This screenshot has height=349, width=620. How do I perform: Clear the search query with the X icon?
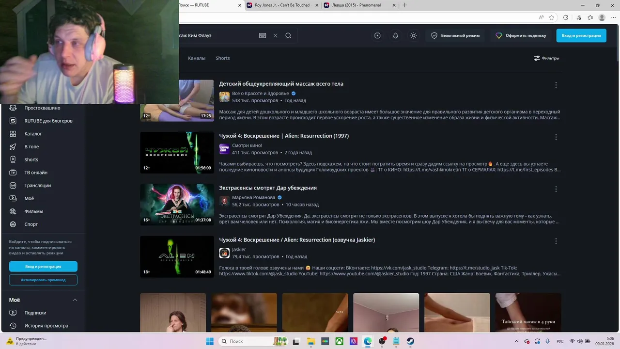276,35
